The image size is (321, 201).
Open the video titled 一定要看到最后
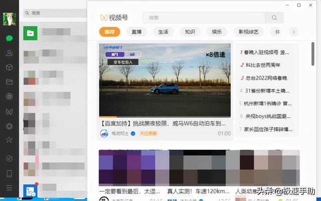point(129,191)
